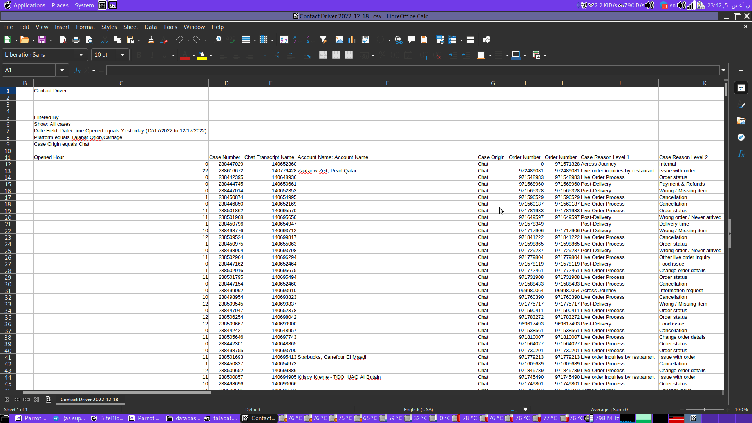
Task: Click the Insert Chart icon
Action: pyautogui.click(x=352, y=40)
